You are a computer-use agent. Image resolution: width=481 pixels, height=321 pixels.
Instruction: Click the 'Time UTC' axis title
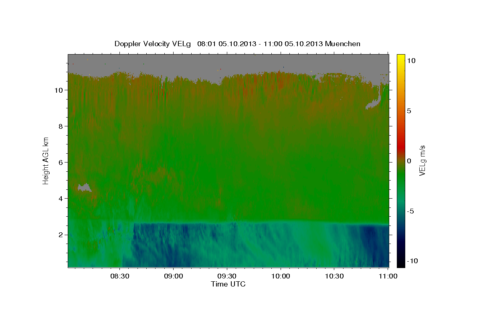228,284
